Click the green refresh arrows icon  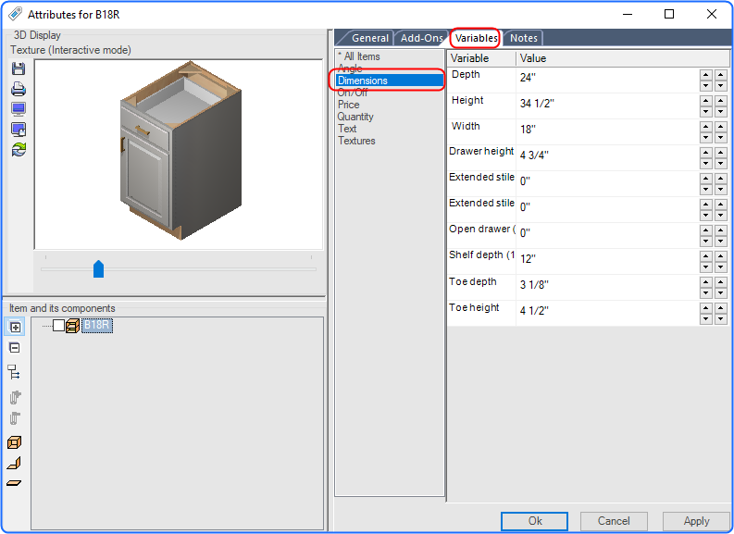[19, 149]
